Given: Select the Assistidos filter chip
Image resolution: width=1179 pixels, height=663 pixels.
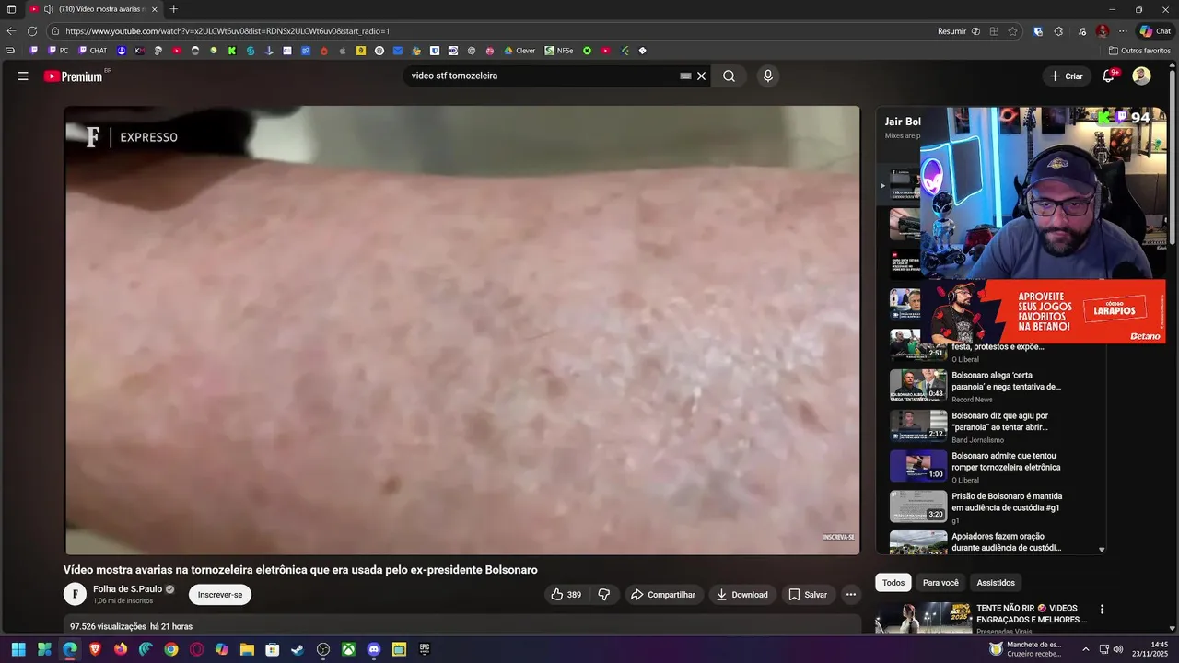Looking at the screenshot, I should pos(996,583).
